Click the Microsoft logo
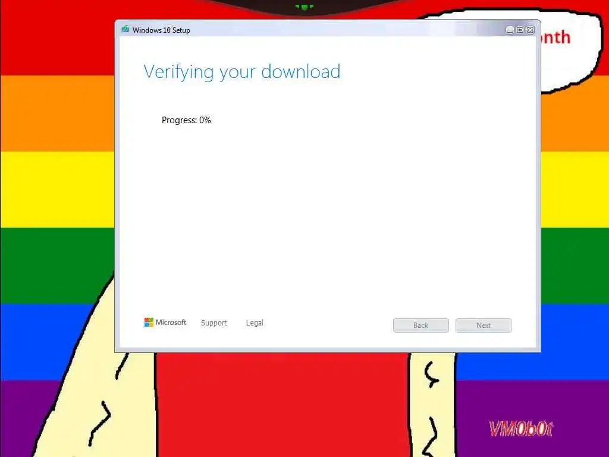Screen dimensions: 609x457 165,322
